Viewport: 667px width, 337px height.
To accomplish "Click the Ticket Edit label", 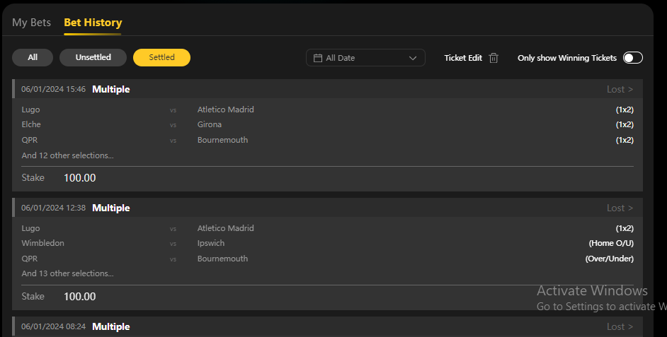I will point(463,58).
